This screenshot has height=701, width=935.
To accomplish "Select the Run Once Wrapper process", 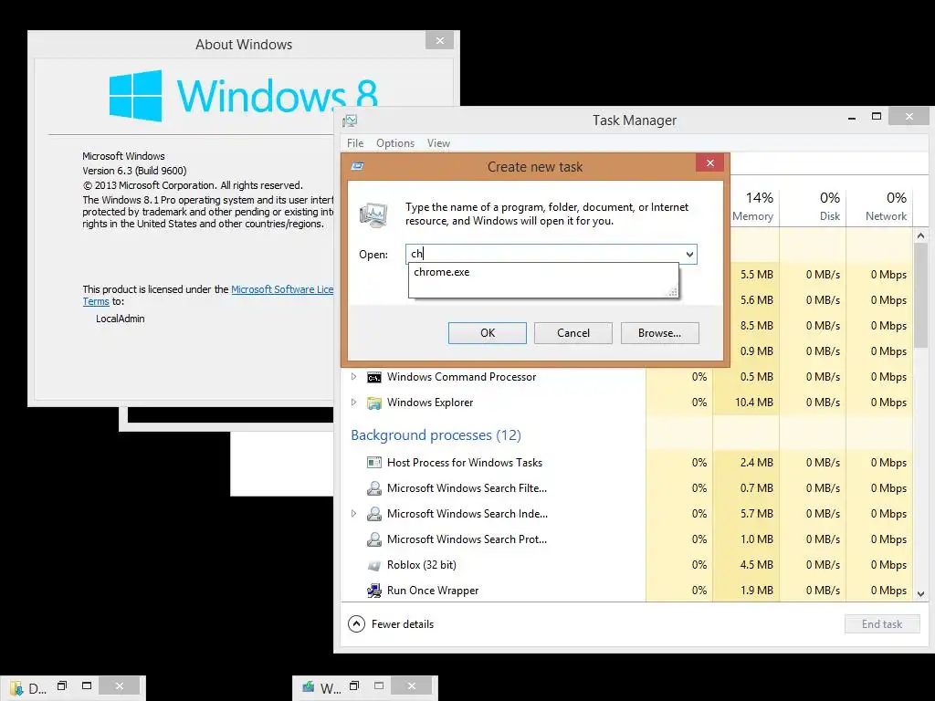I will pyautogui.click(x=626, y=591).
